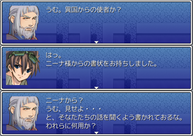Click the text うむ。異国からの使者か？

[x=84, y=10]
